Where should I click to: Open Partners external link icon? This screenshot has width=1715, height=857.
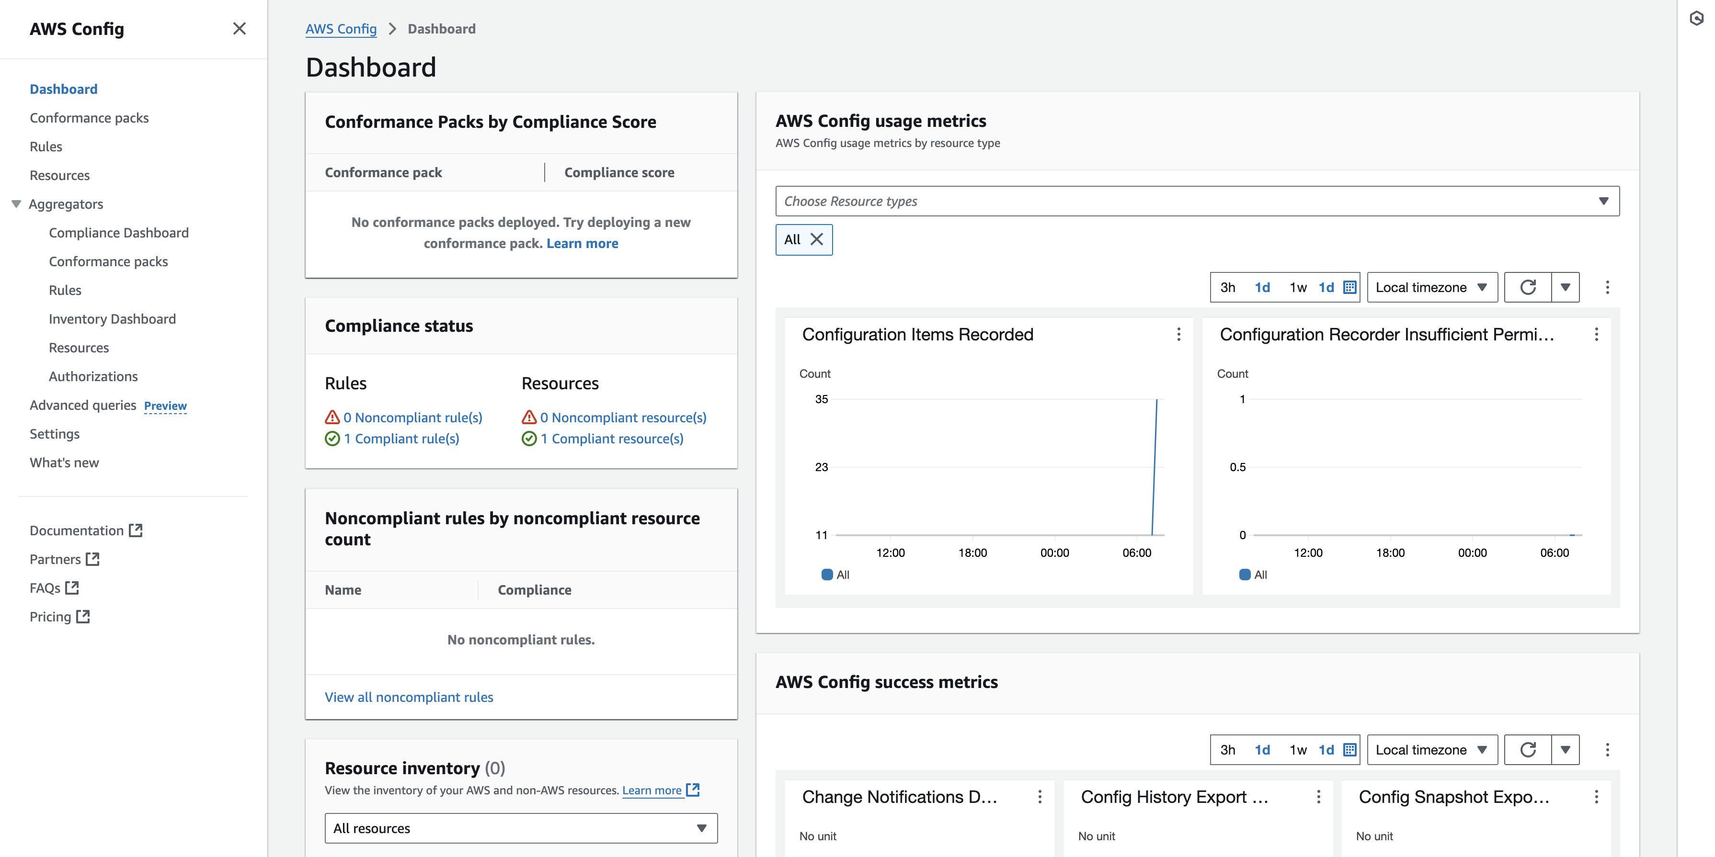tap(92, 559)
